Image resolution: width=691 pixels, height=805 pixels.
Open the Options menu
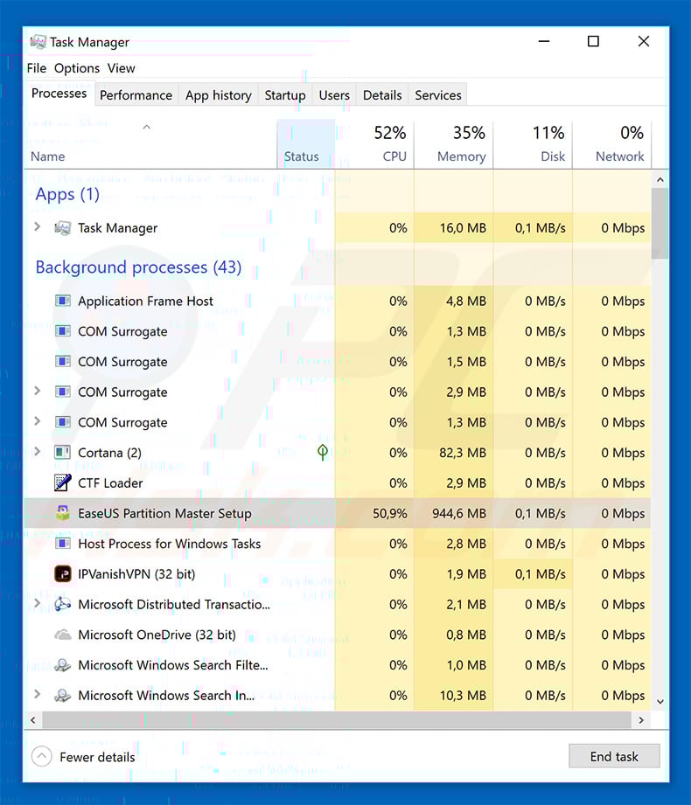[77, 68]
